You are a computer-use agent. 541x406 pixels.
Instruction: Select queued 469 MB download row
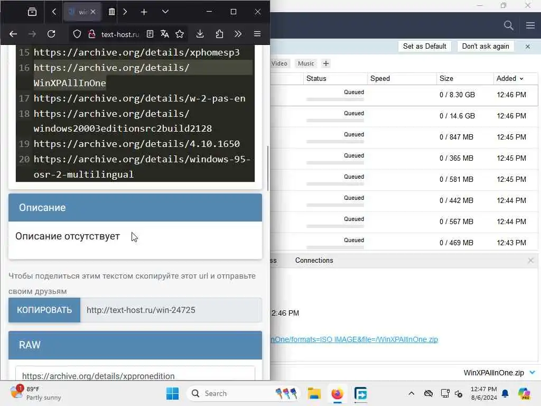(404, 242)
